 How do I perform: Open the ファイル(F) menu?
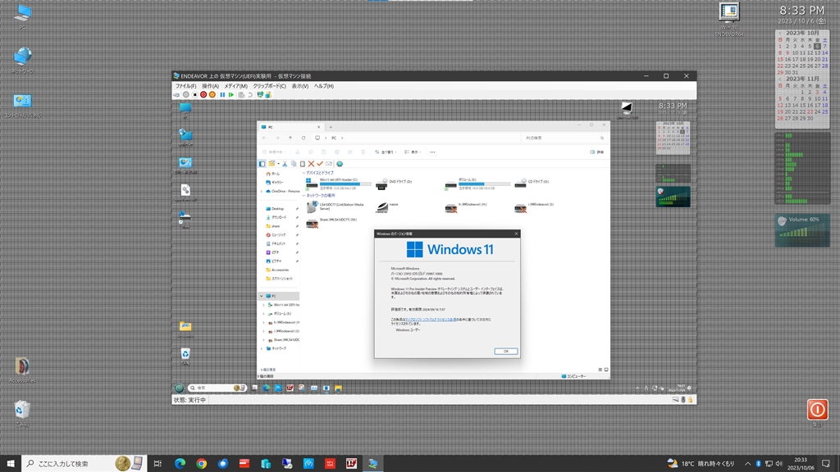point(186,85)
